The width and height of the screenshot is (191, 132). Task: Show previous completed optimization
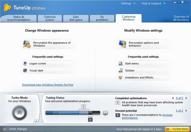173,98
